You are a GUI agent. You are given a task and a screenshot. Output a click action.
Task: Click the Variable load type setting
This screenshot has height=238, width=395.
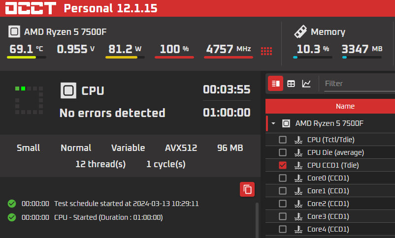click(x=128, y=148)
